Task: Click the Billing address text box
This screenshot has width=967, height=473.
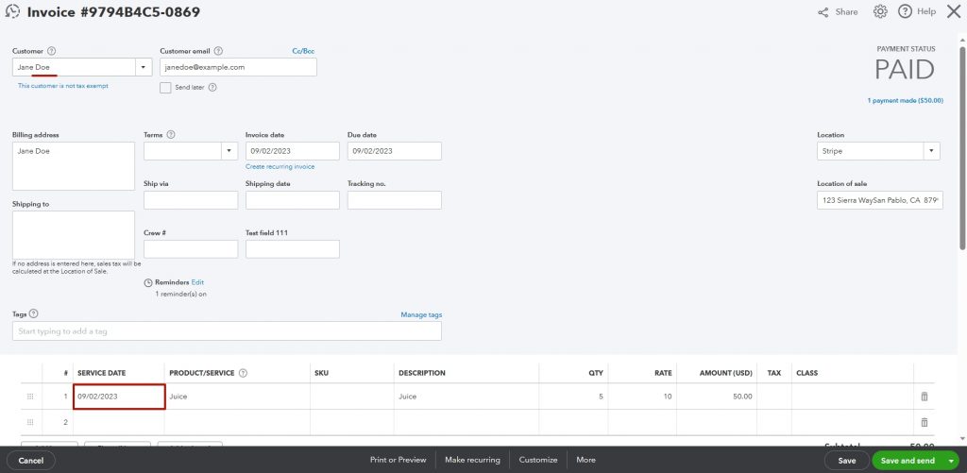Action: click(74, 166)
